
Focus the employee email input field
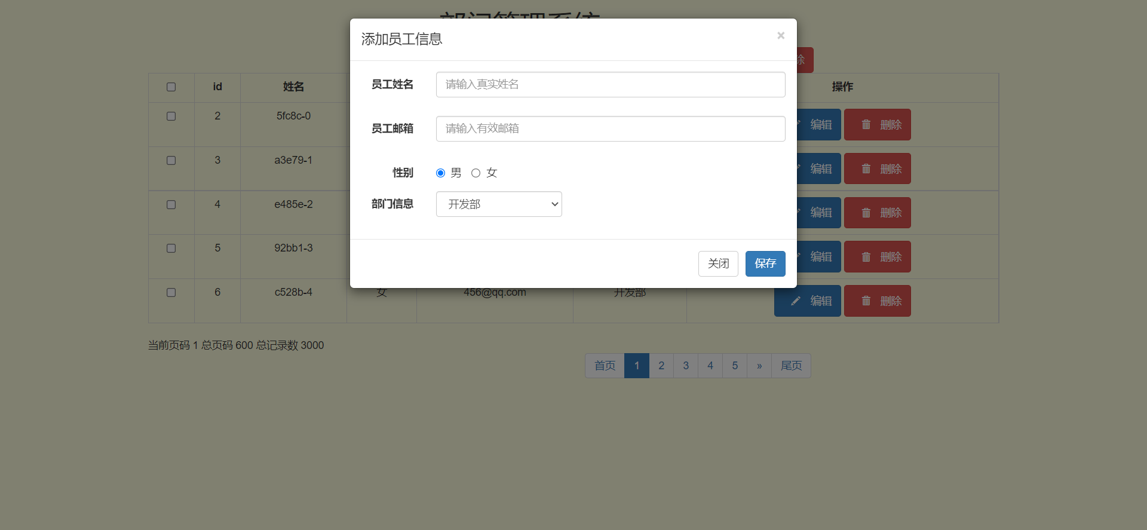(611, 128)
